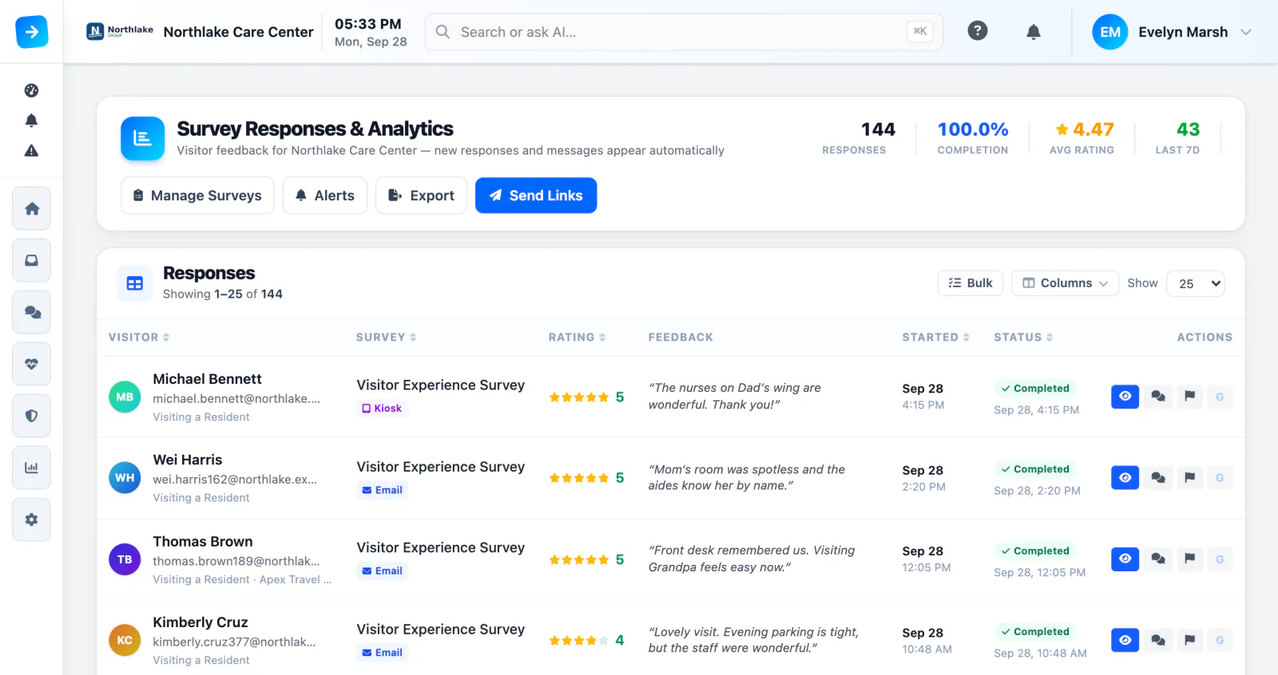1278x675 pixels.
Task: Click the Manage Surveys button
Action: click(197, 195)
